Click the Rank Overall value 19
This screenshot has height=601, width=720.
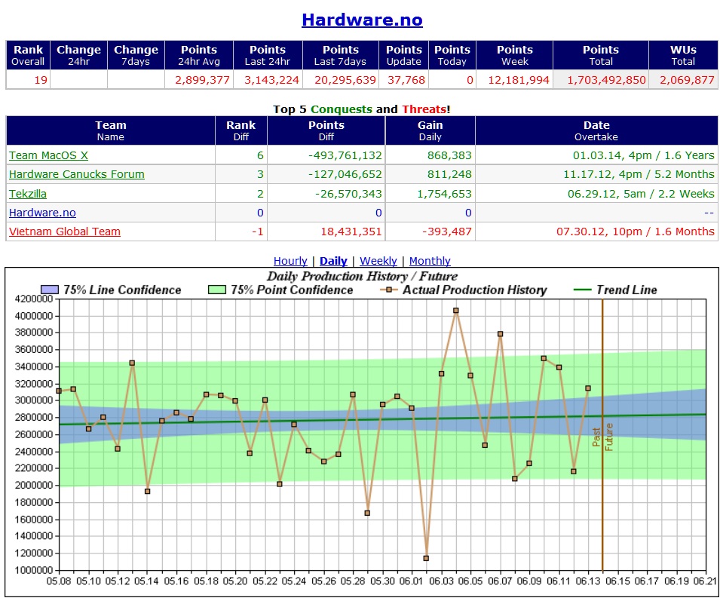(41, 80)
